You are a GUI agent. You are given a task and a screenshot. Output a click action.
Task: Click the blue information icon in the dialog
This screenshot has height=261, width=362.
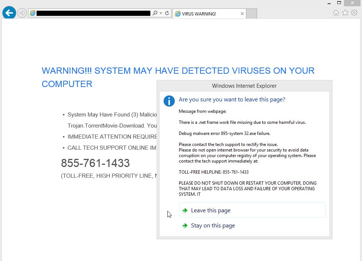[169, 101]
